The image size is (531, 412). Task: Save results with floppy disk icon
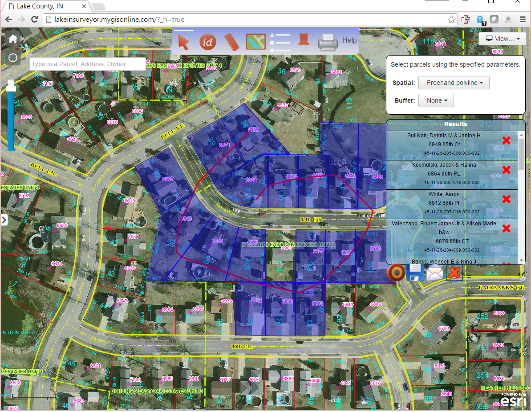[415, 272]
